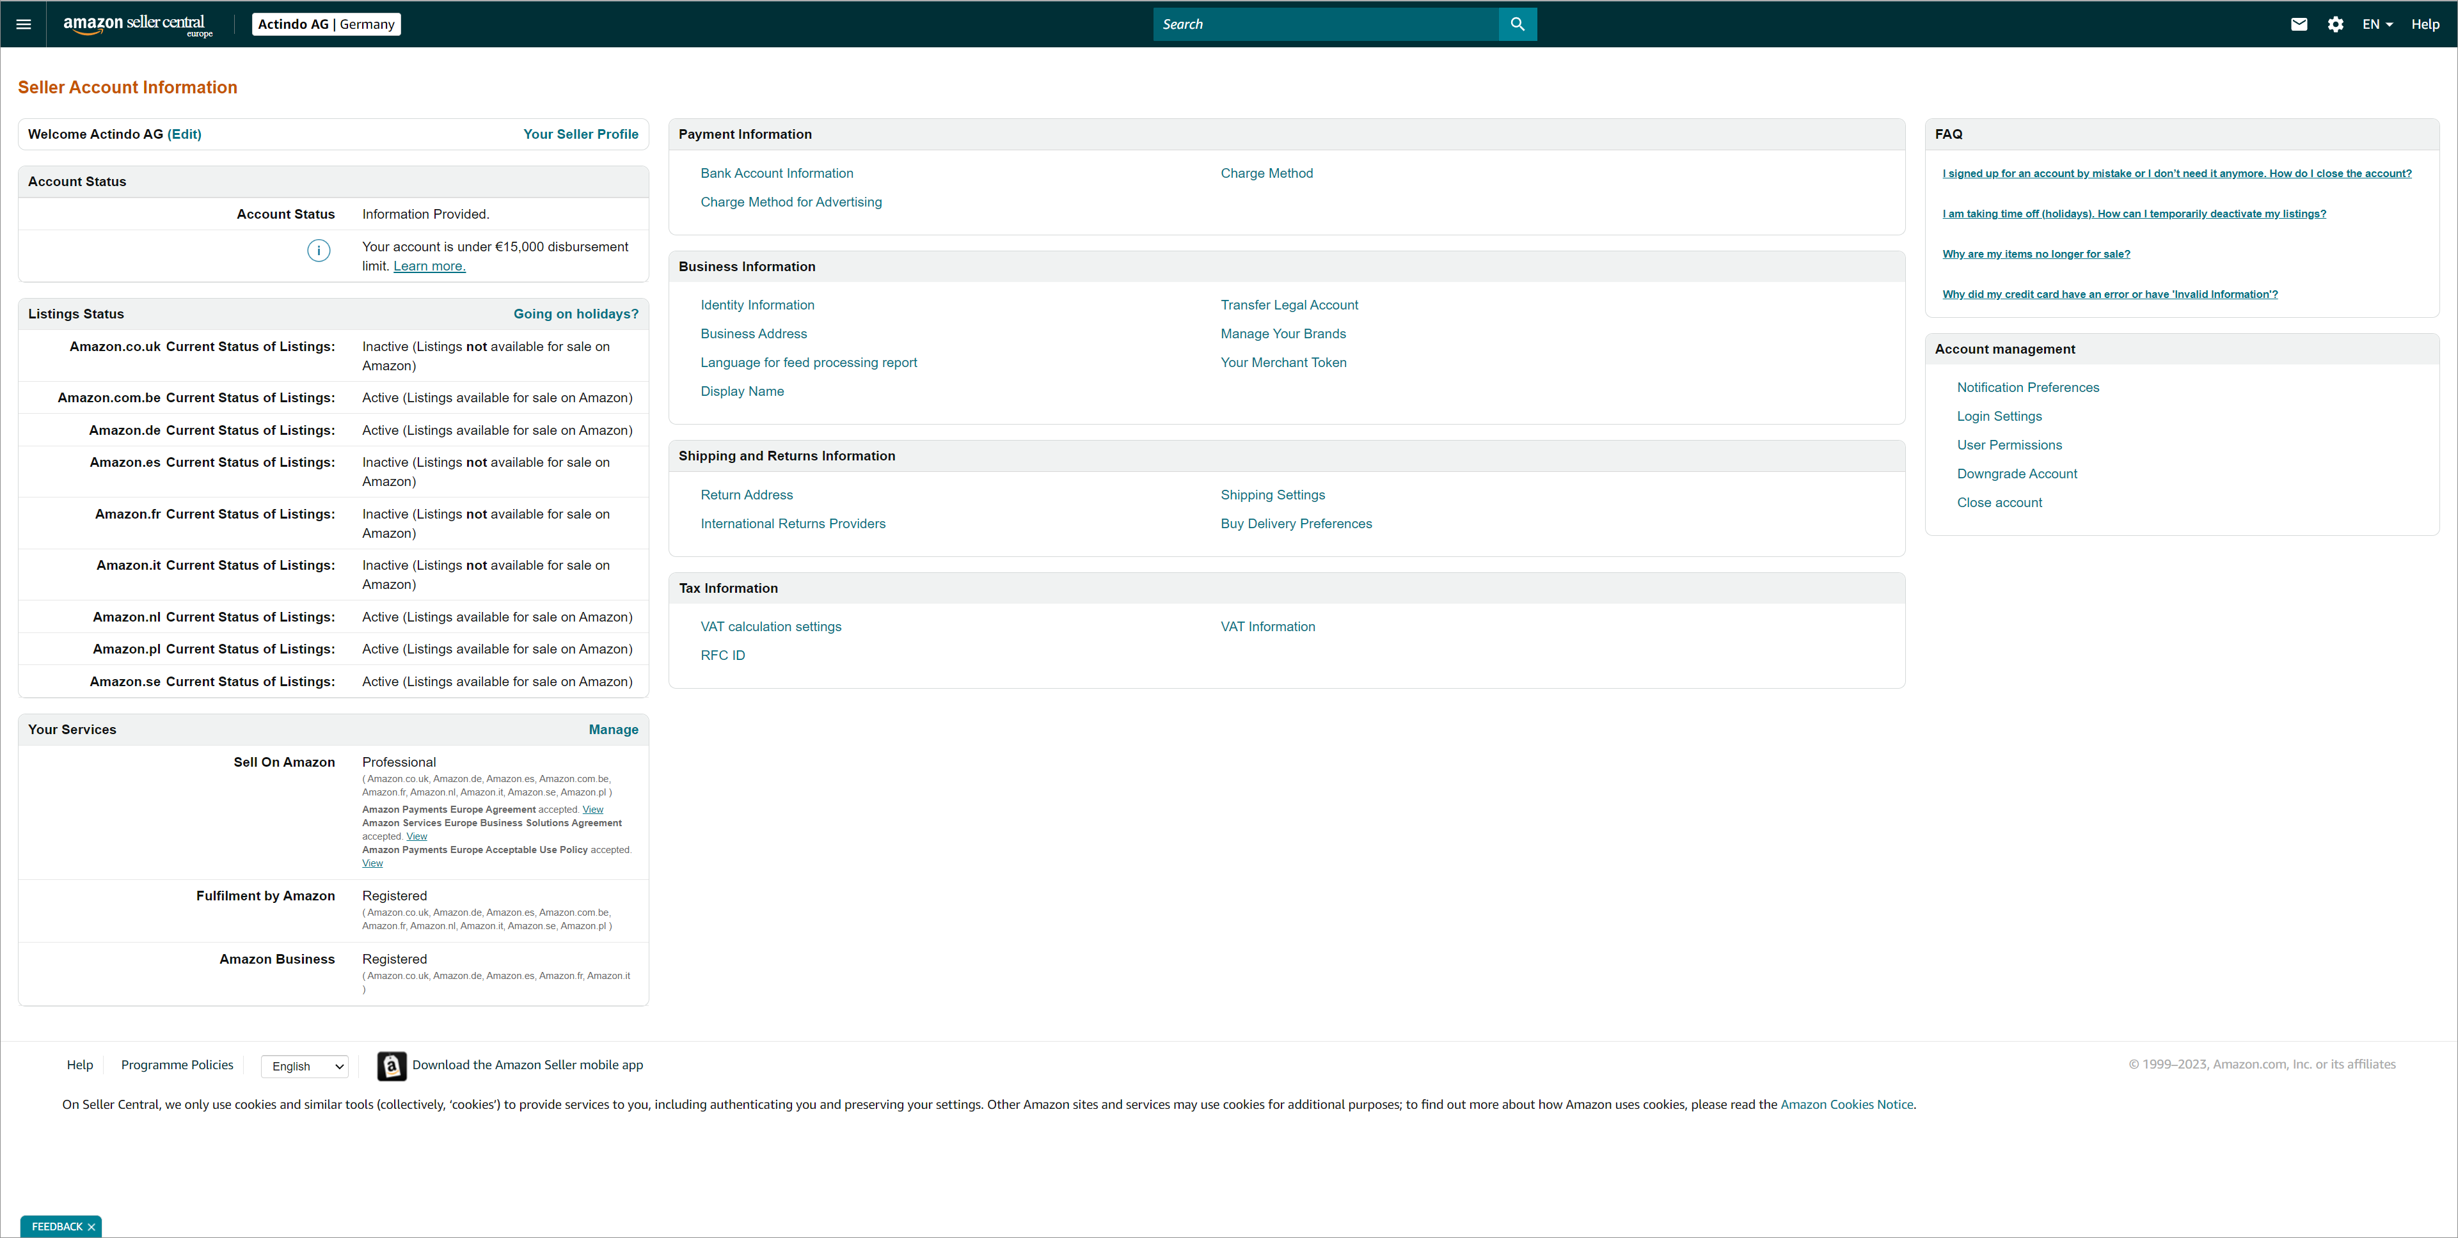The width and height of the screenshot is (2458, 1238).
Task: Click the Amazon Seller Central logo
Action: click(x=138, y=25)
